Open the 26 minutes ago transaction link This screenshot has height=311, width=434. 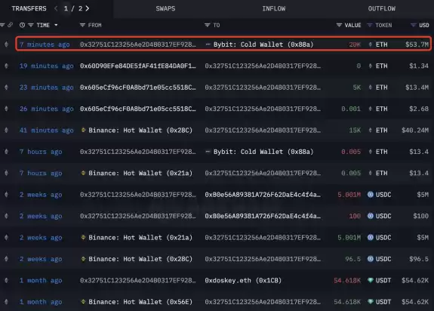[47, 109]
